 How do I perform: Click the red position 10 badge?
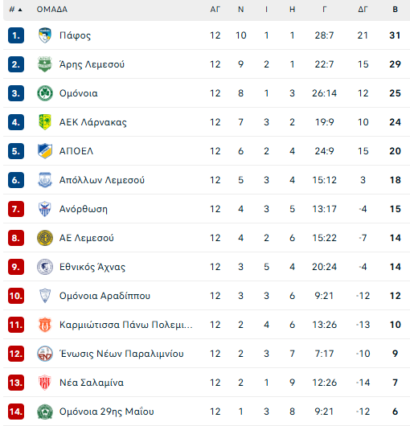coord(16,296)
